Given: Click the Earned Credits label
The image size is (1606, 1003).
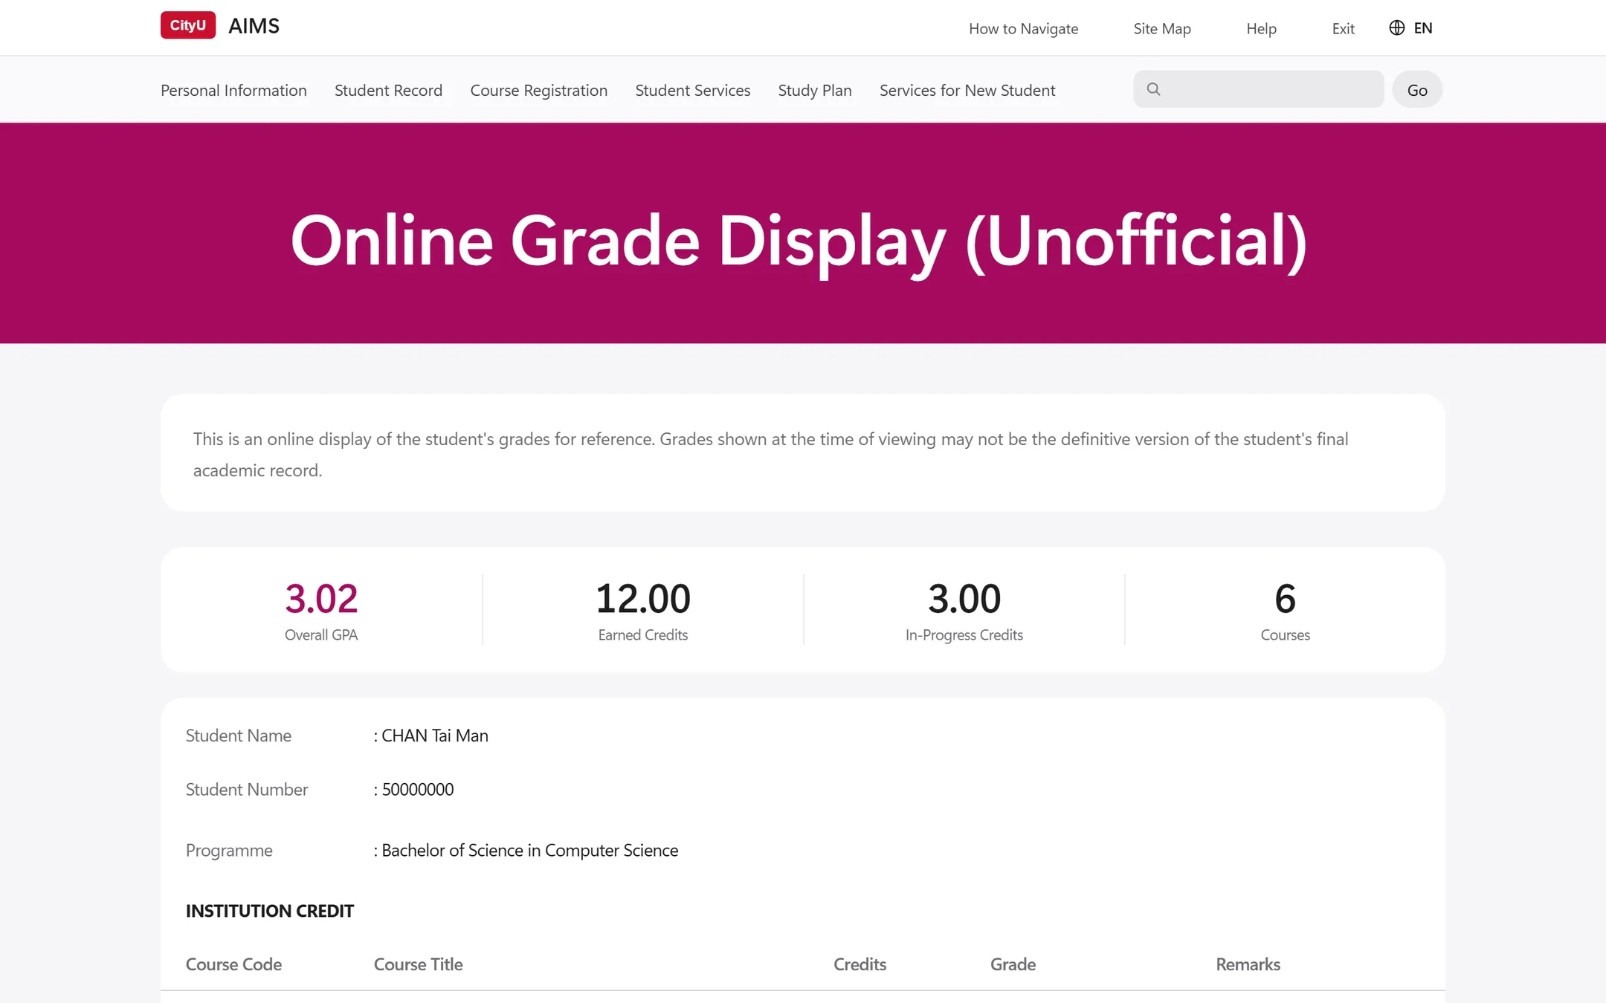Looking at the screenshot, I should click(643, 635).
